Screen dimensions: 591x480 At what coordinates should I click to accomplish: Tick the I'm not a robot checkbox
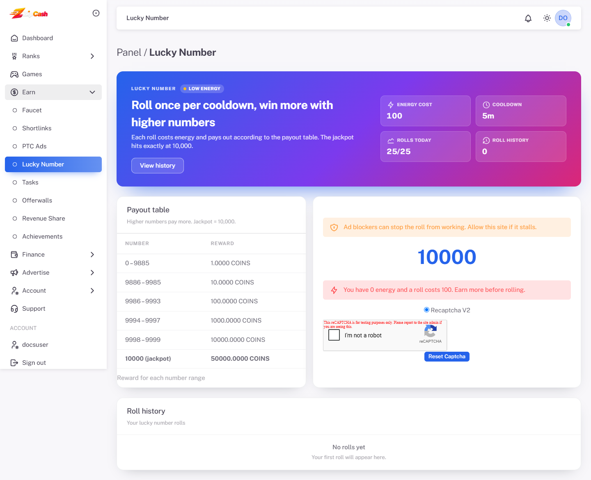coord(334,335)
